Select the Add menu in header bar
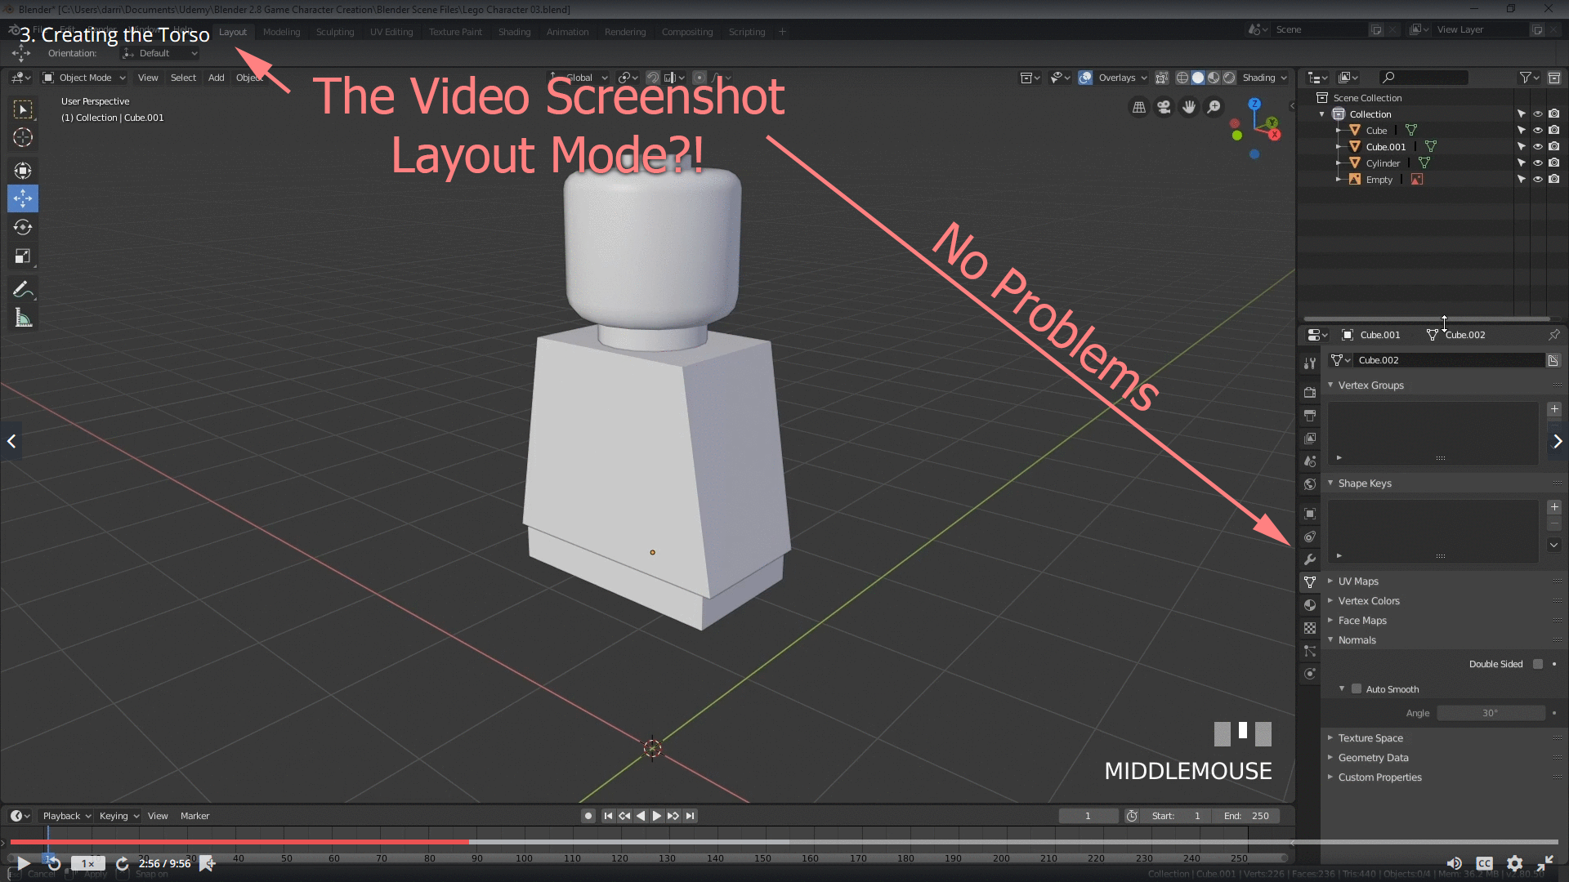Viewport: 1569px width, 882px height. 214,78
